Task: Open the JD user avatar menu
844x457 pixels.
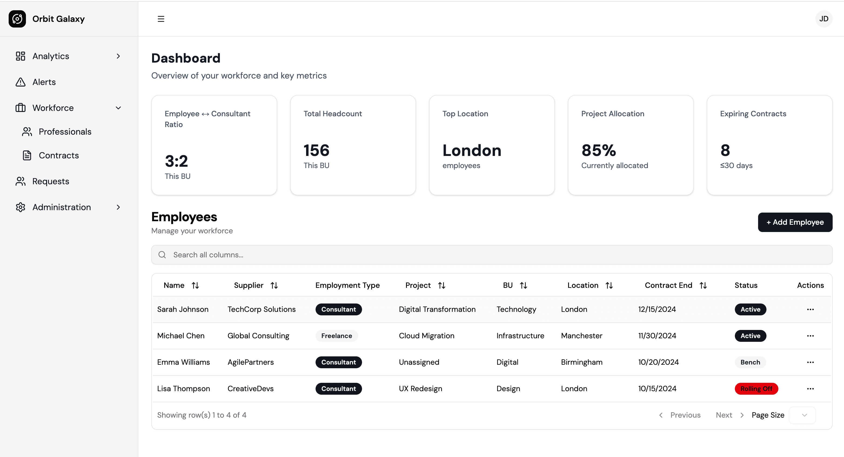Action: [824, 19]
